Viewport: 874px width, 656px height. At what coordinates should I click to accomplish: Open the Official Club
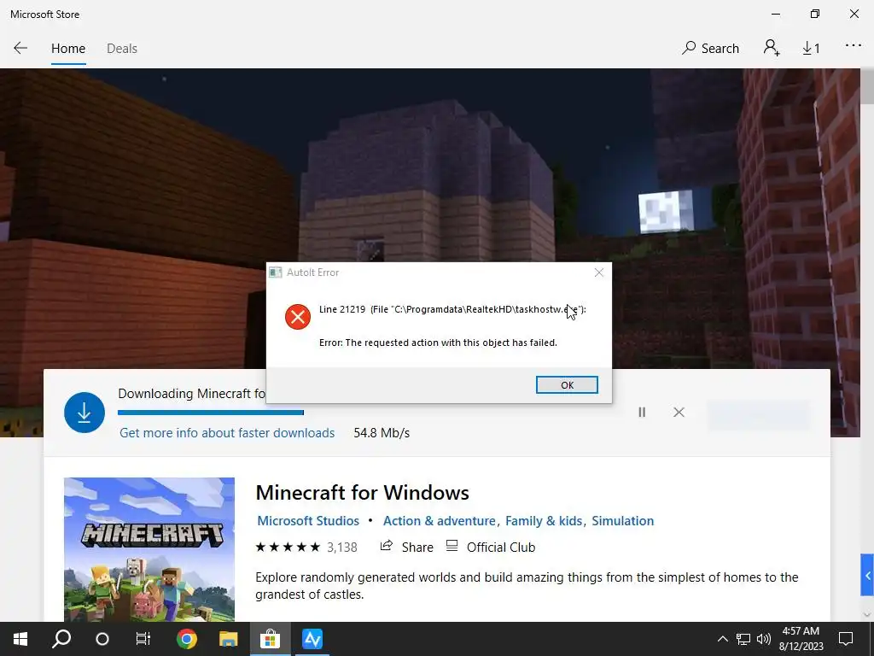coord(491,548)
